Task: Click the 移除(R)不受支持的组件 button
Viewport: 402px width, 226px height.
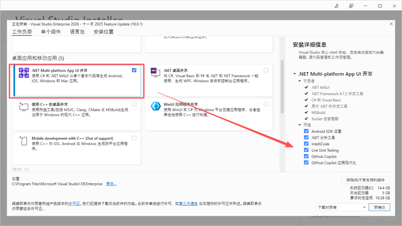Action: 365,180
